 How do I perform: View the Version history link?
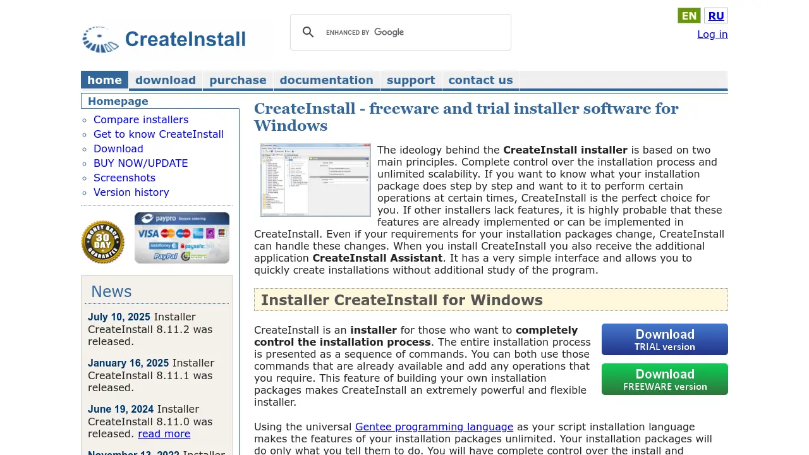(x=131, y=192)
